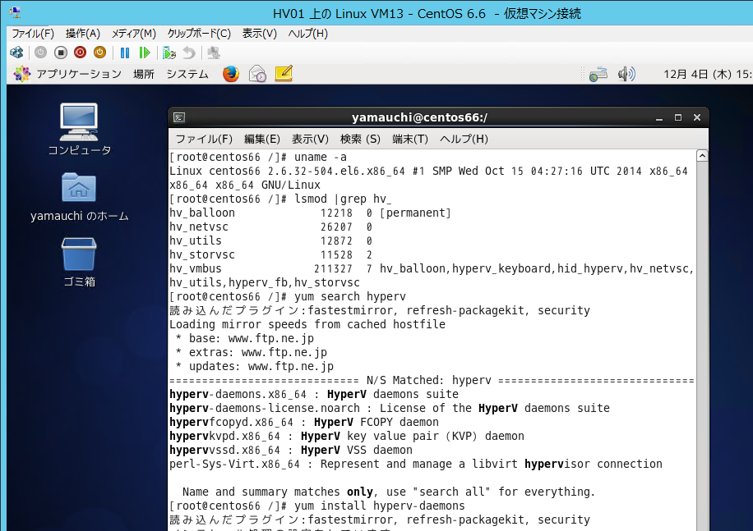Select the コンピュータ desktop icon
The width and height of the screenshot is (753, 531).
point(79,130)
